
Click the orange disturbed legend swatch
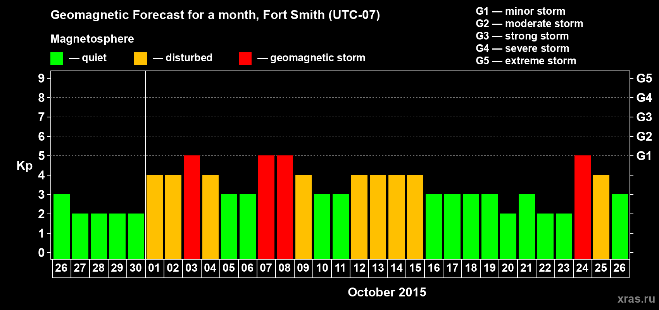[x=140, y=59]
